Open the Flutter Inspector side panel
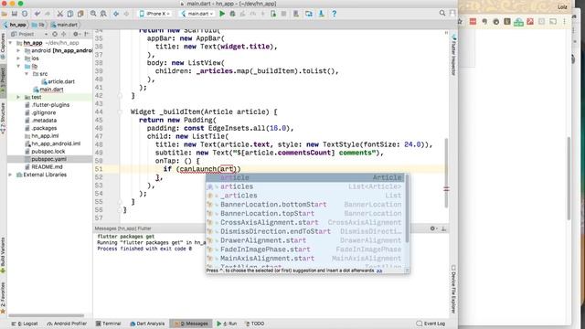This screenshot has height=329, width=585. click(453, 55)
